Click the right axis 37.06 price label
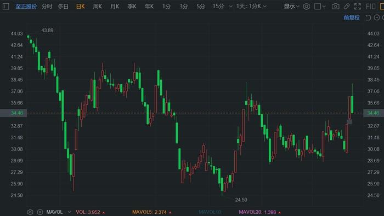384x216 pixels. (x=373, y=91)
